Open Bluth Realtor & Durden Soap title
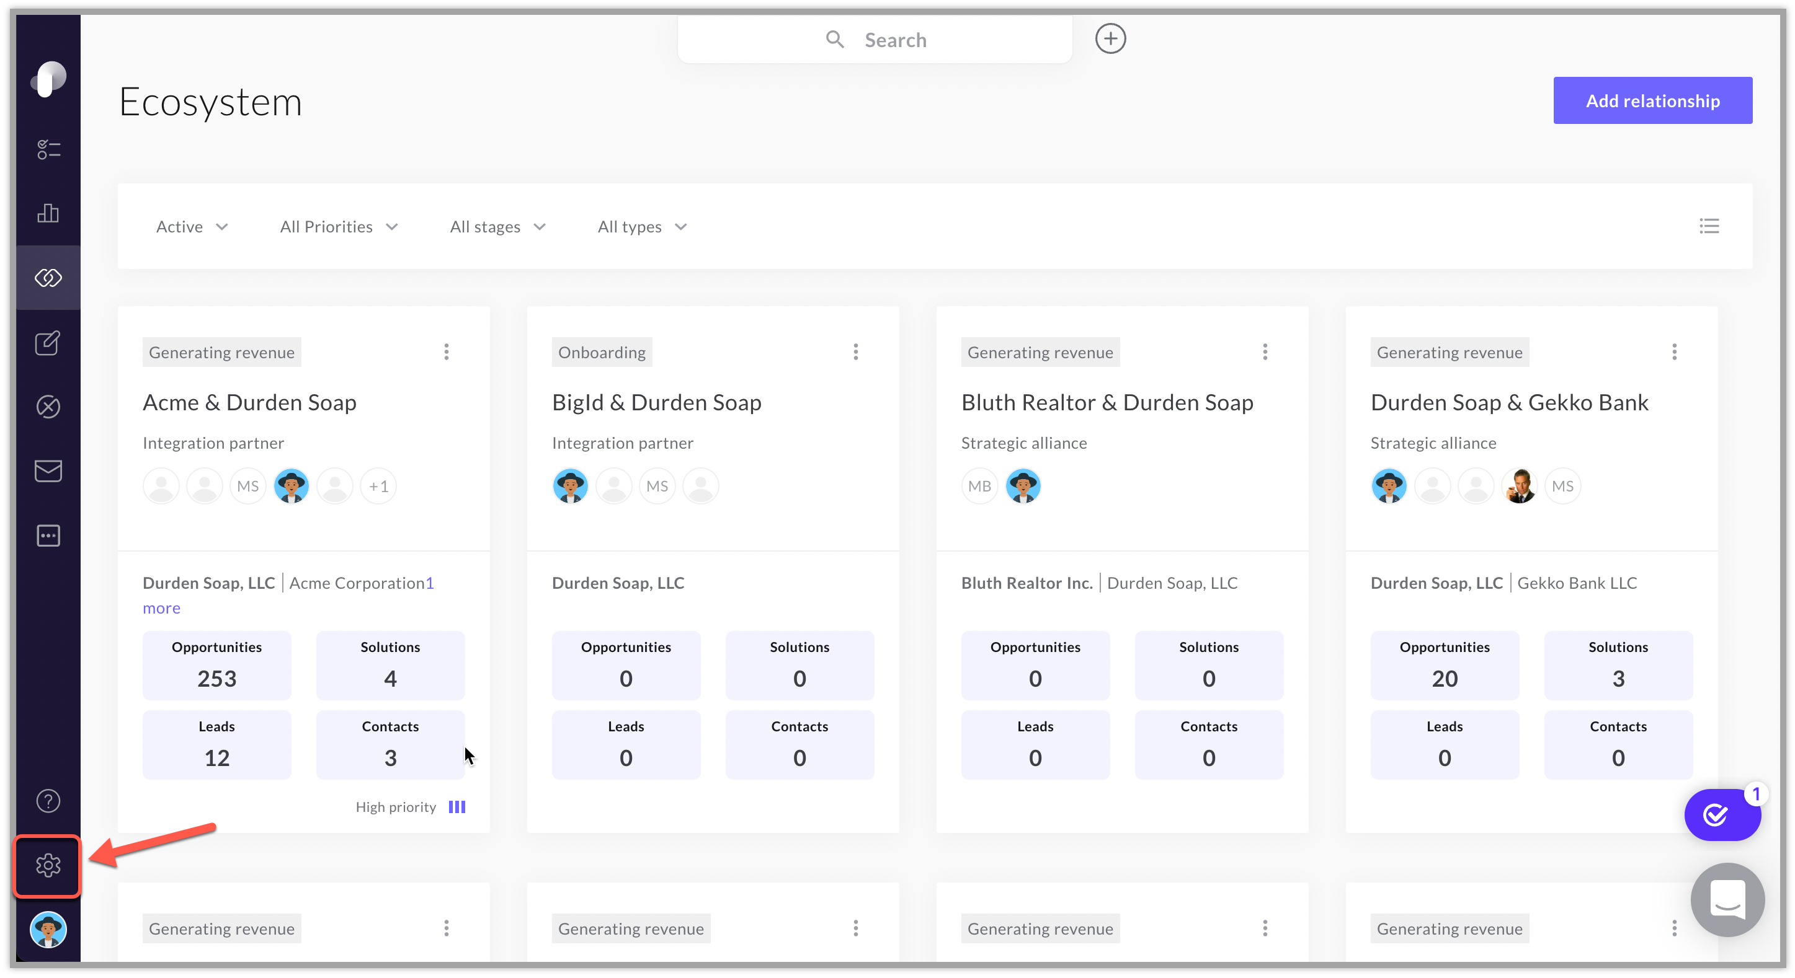 pos(1107,402)
